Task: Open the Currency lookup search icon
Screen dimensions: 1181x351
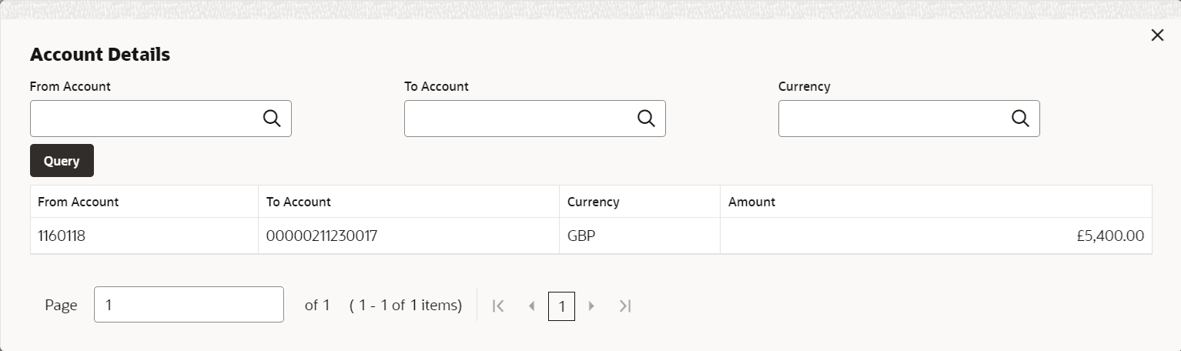Action: pyautogui.click(x=1020, y=119)
